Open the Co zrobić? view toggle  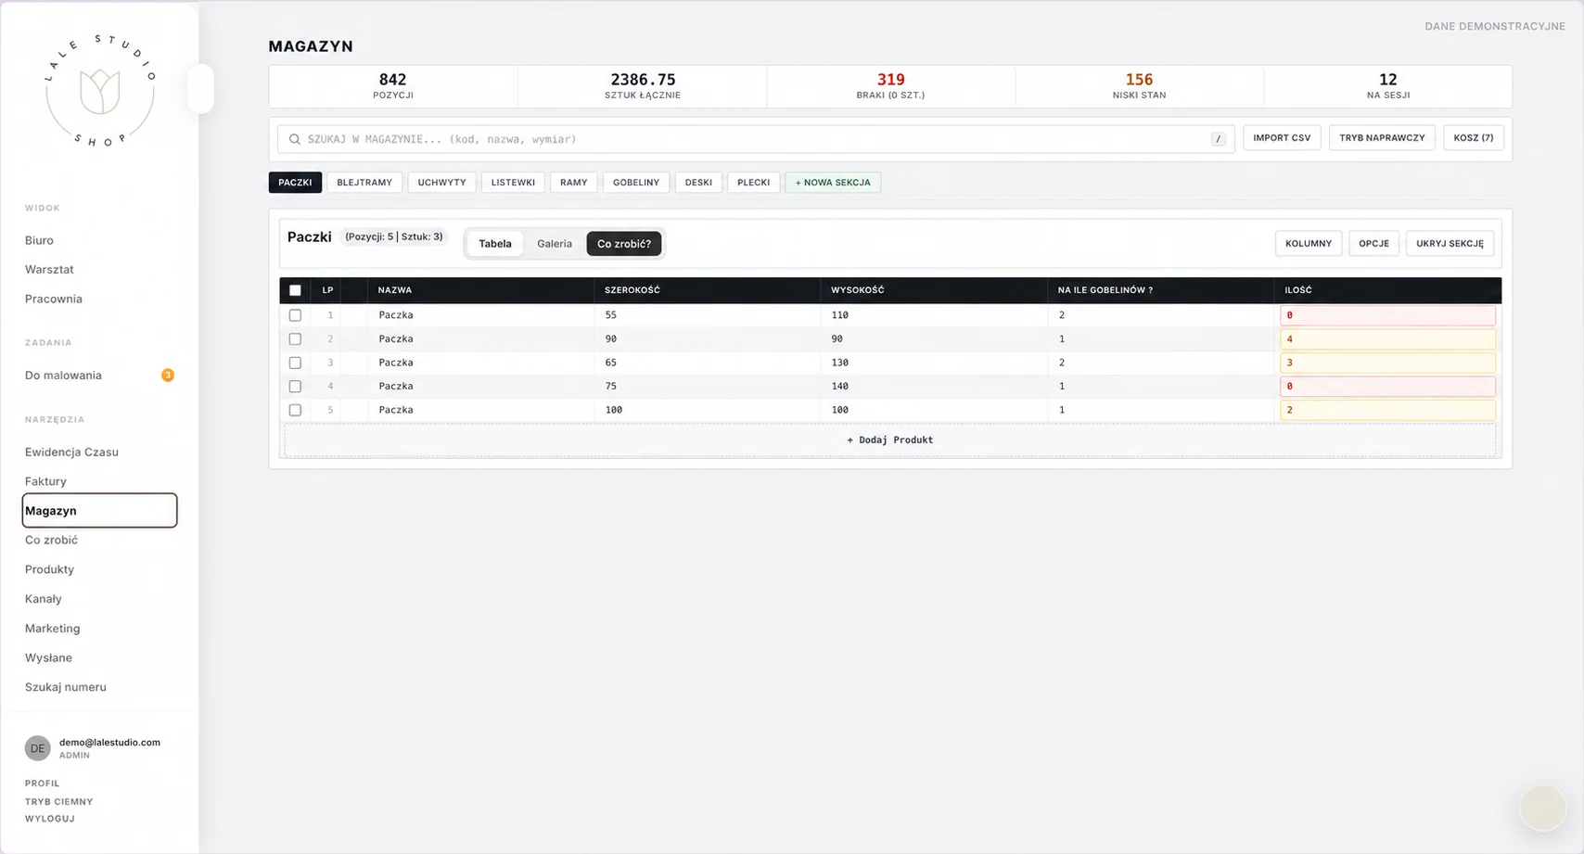click(x=624, y=244)
